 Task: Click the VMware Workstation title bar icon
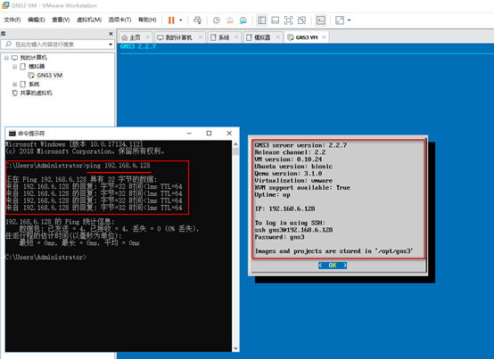pyautogui.click(x=5, y=5)
